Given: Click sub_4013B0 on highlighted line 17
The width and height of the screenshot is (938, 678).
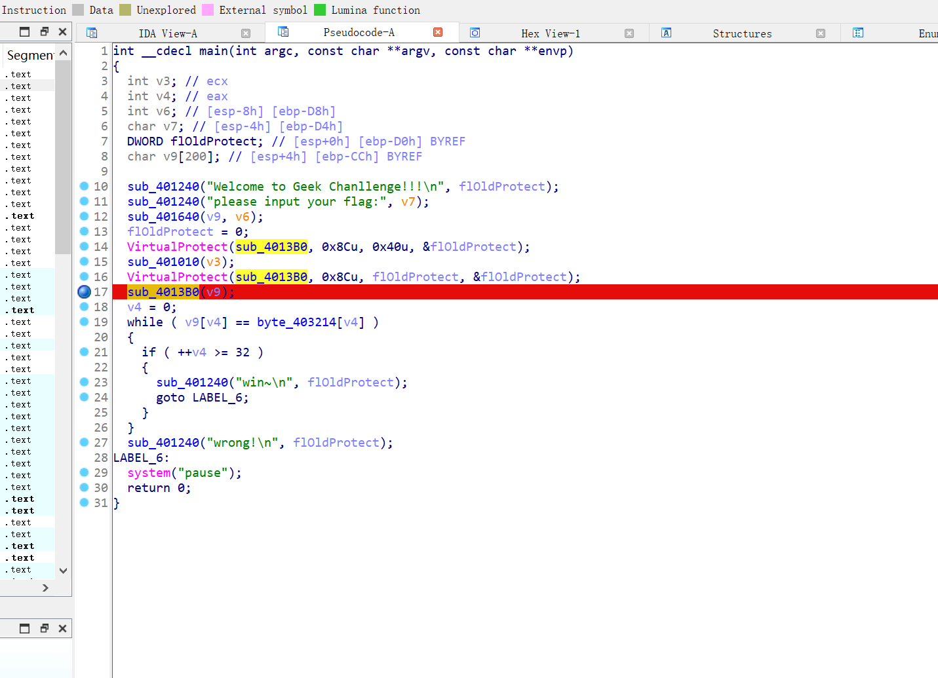Looking at the screenshot, I should click(x=163, y=292).
